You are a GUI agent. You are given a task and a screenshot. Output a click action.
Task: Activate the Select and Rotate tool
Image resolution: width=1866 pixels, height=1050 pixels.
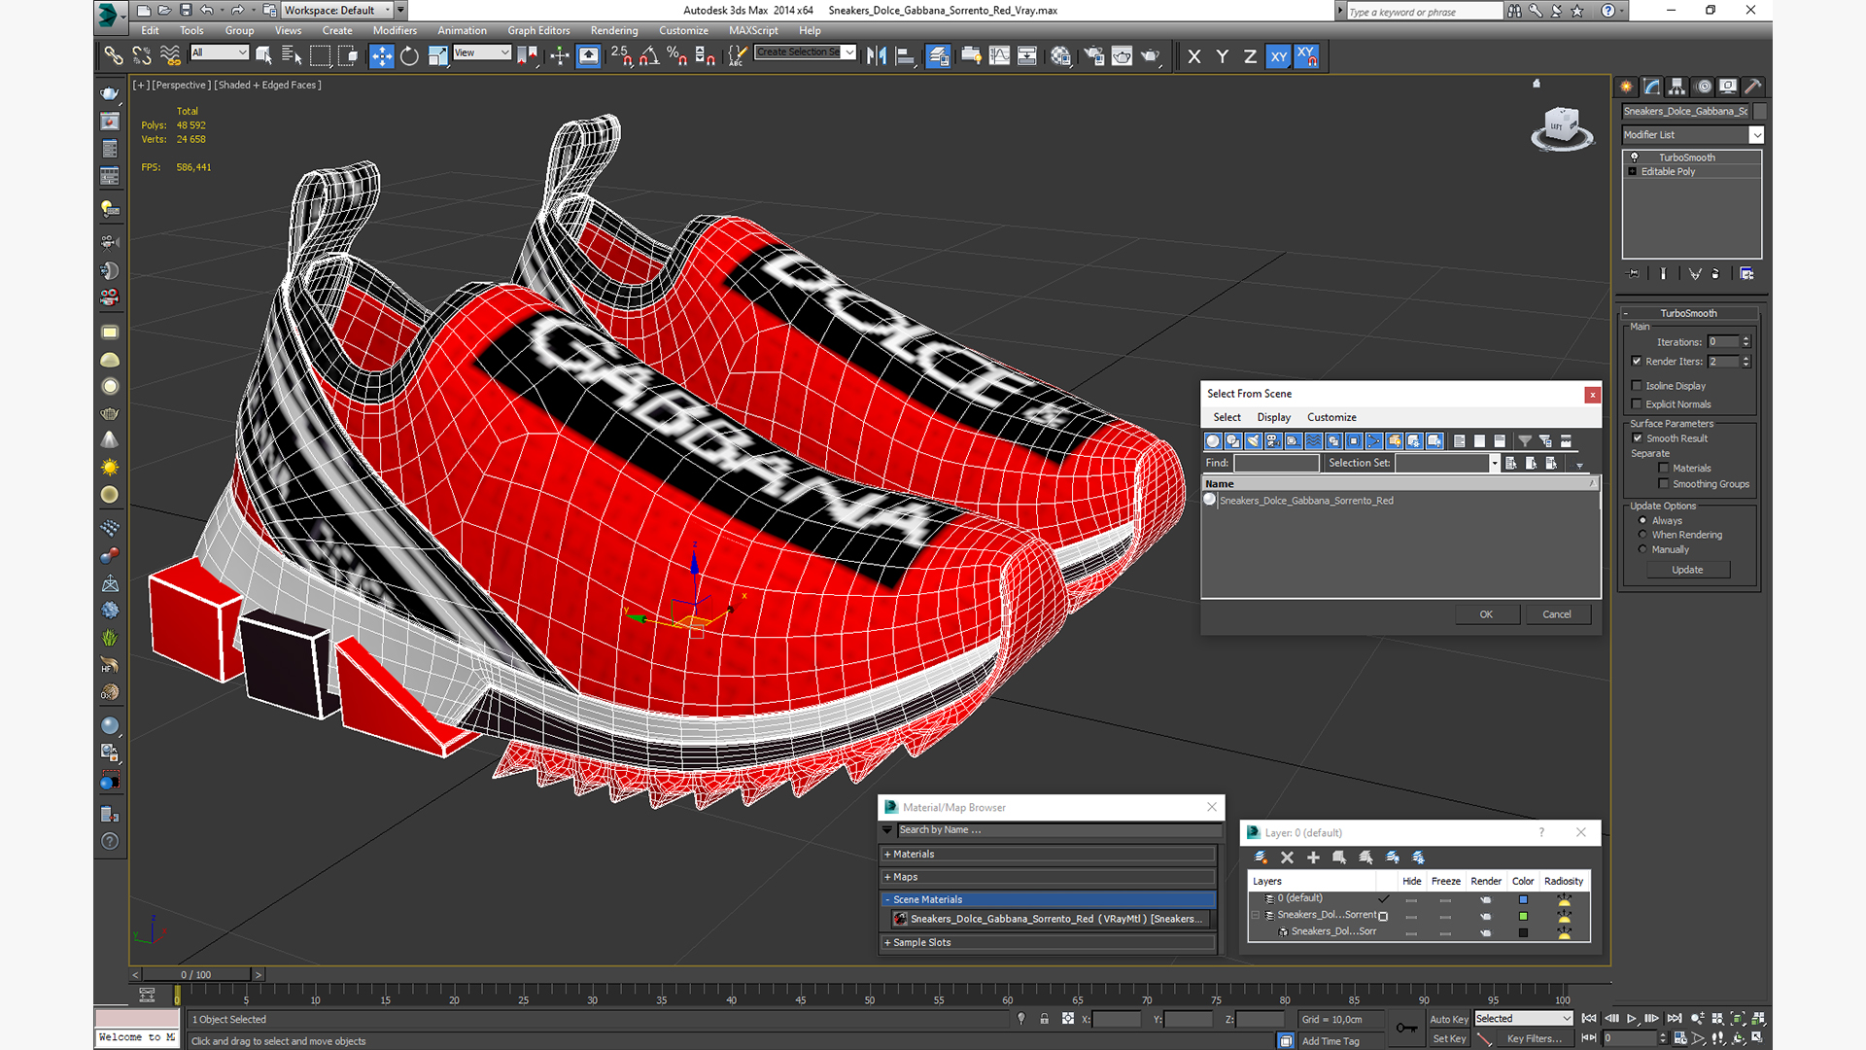tap(409, 56)
